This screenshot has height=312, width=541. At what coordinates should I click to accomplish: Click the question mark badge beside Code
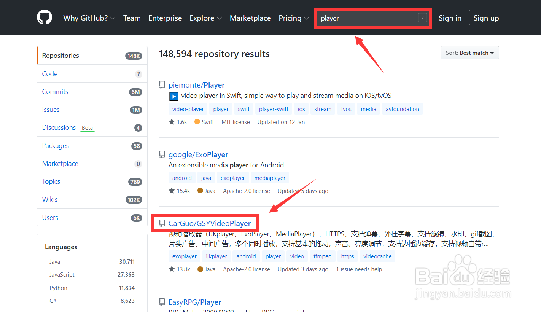click(138, 74)
